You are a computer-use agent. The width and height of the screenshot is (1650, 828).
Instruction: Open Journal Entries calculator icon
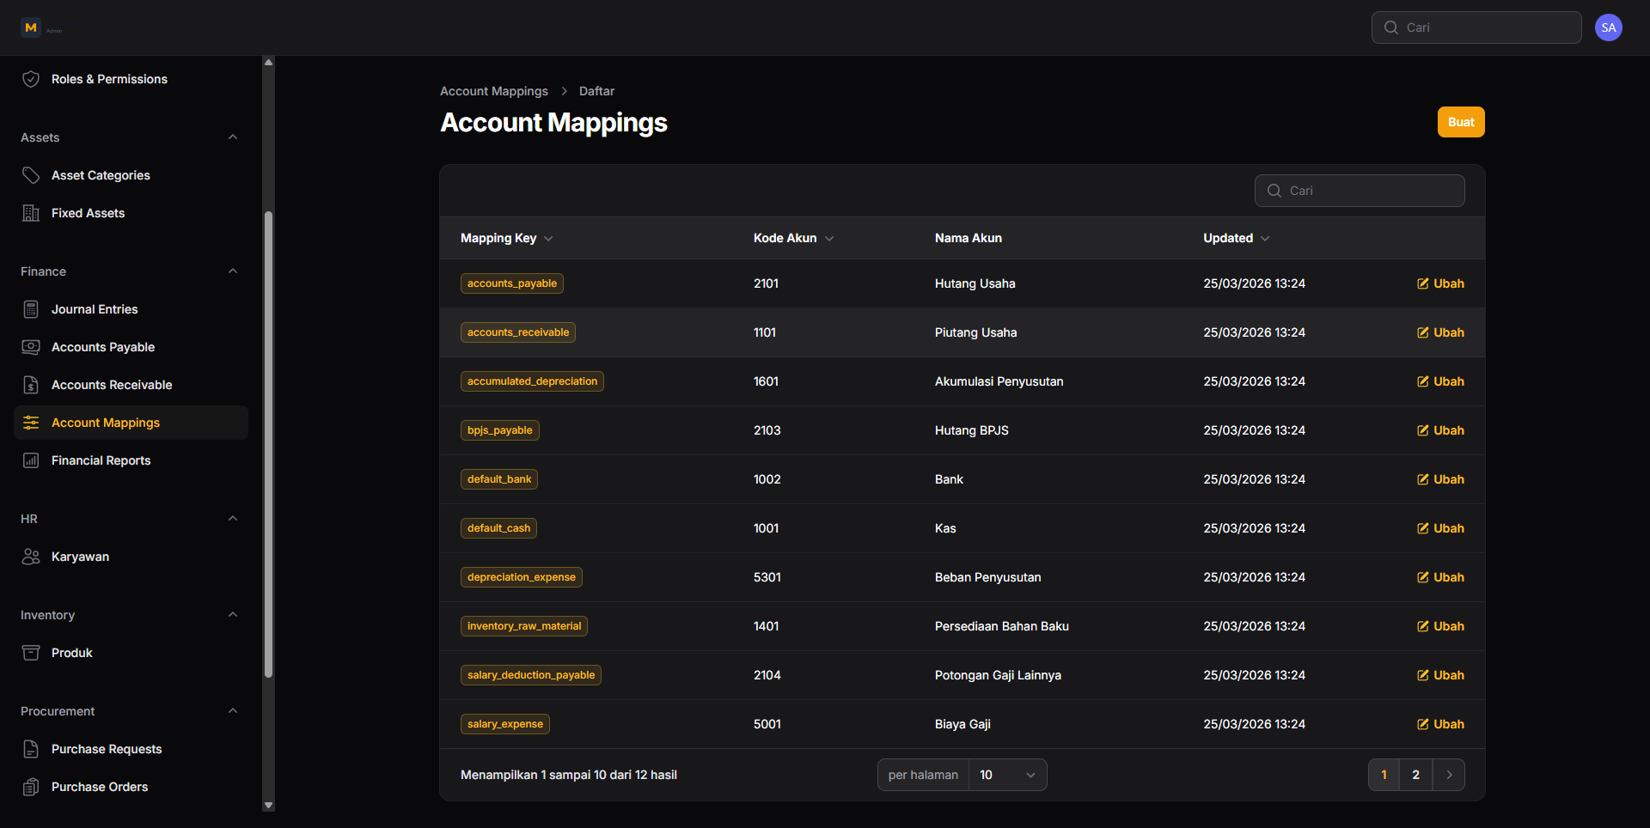point(31,309)
